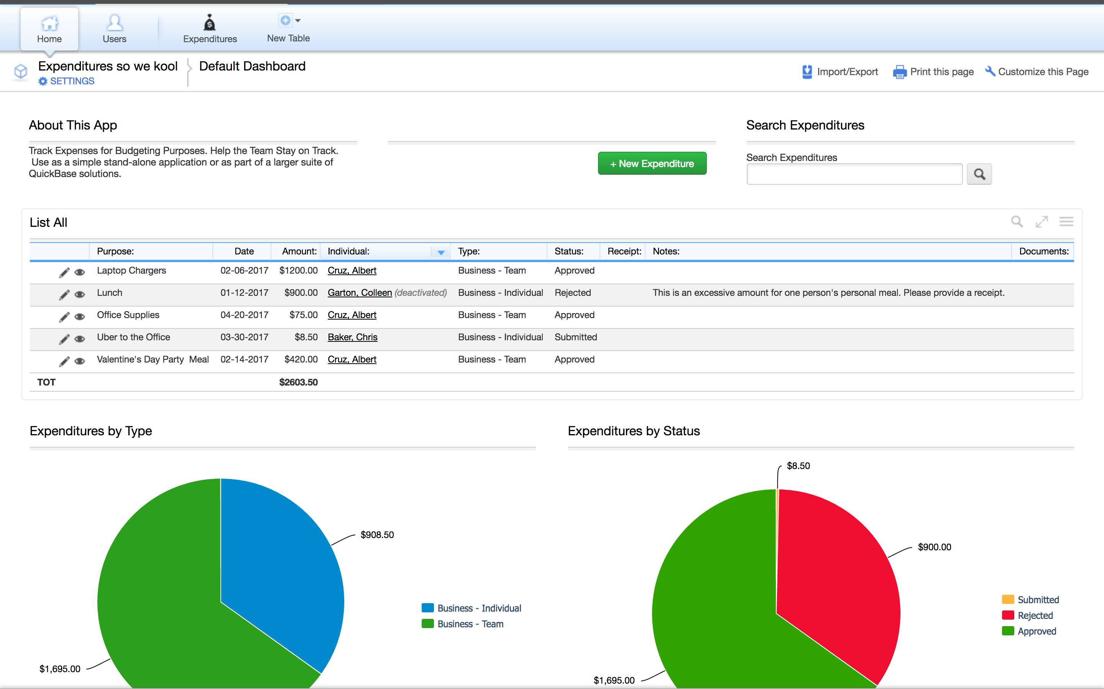This screenshot has width=1104, height=689.
Task: Click the Submitted status cell
Action: coord(576,337)
